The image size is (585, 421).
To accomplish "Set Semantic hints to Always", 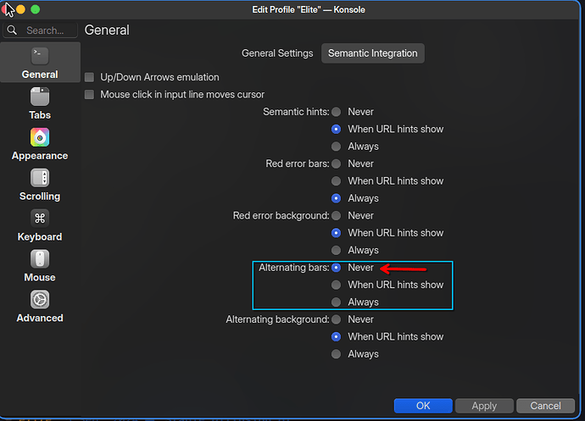I will [337, 147].
